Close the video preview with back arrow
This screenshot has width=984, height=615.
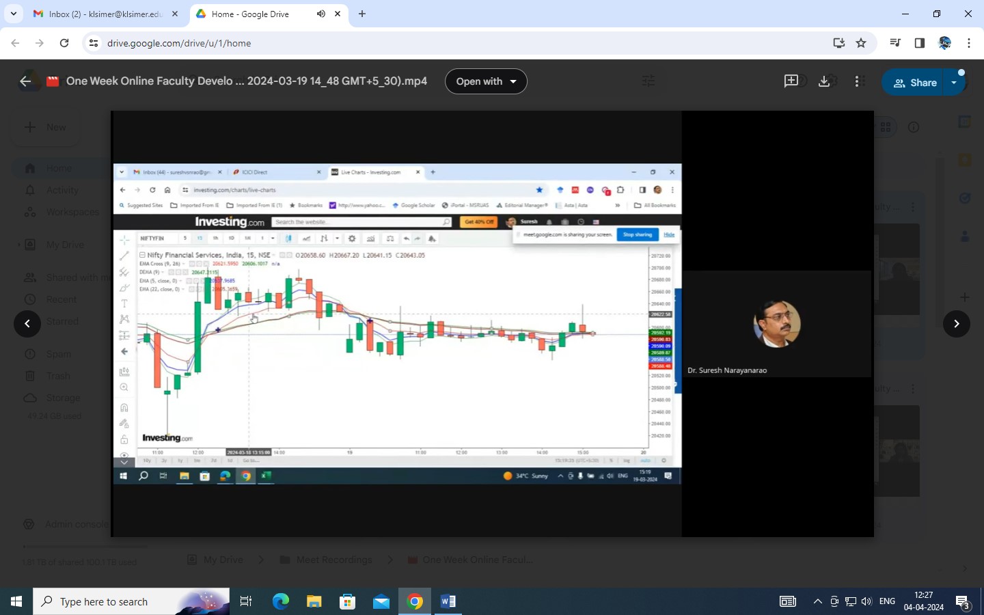point(25,81)
